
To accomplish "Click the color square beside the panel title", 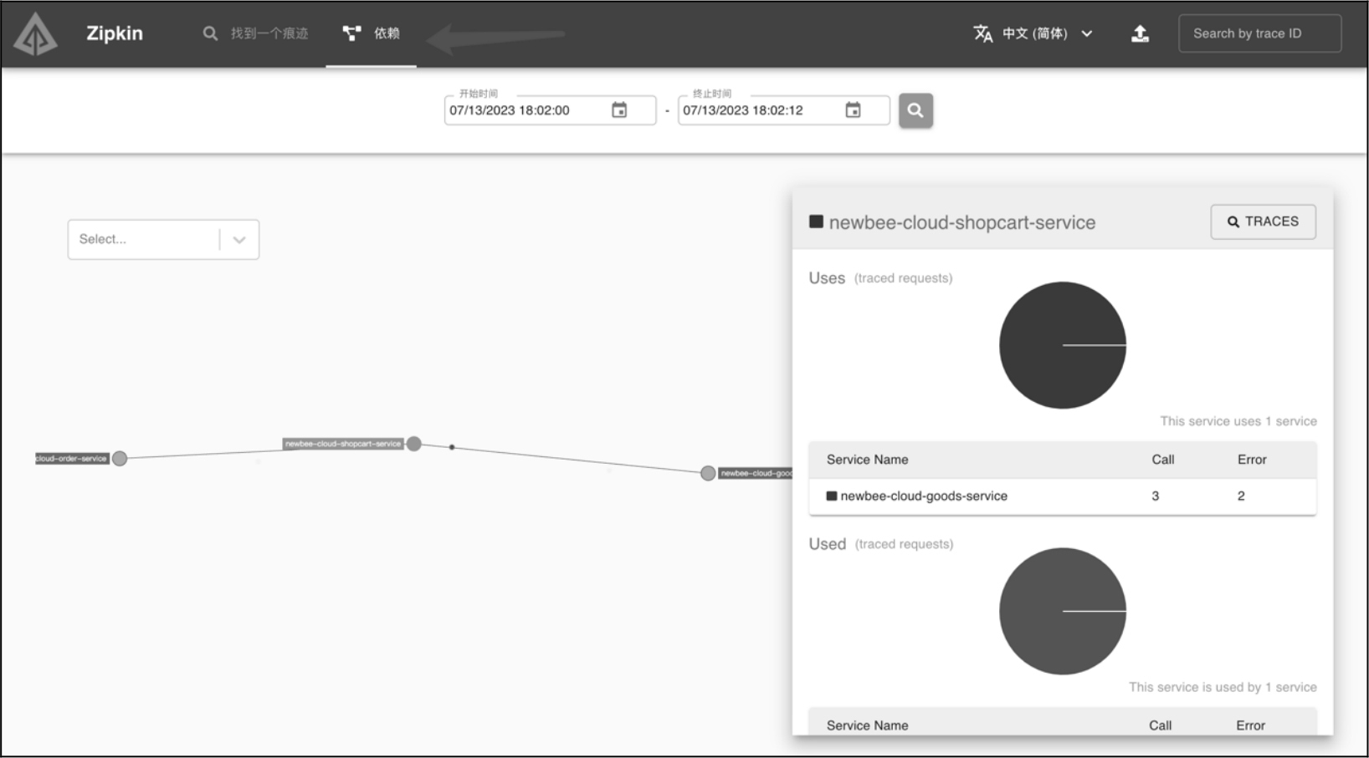I will click(816, 221).
